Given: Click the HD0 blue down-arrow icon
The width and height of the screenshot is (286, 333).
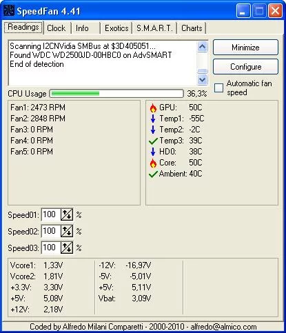Looking at the screenshot, I should (x=153, y=152).
